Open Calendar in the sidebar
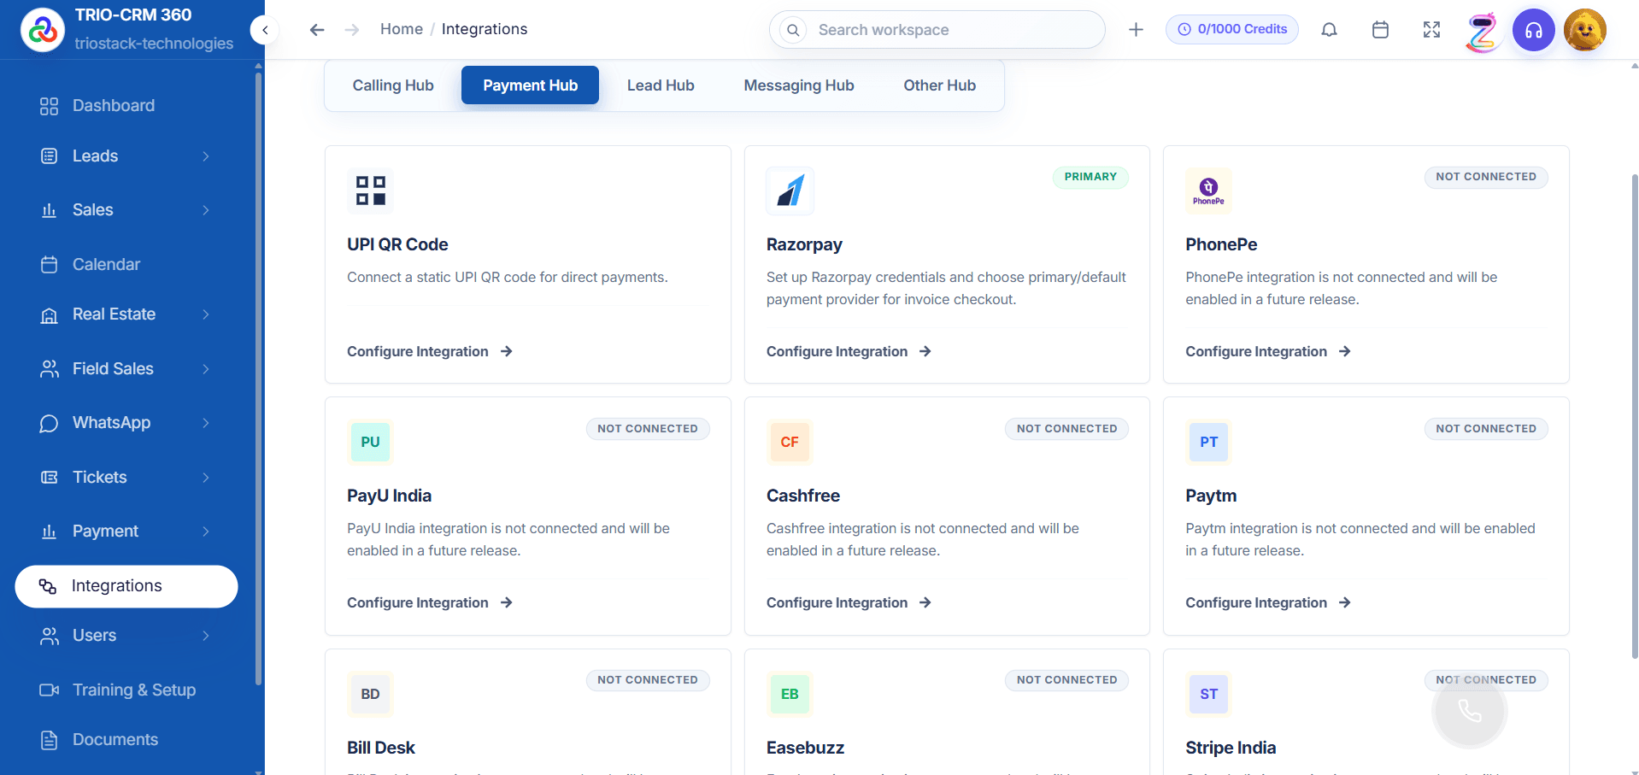1639x775 pixels. click(126, 265)
